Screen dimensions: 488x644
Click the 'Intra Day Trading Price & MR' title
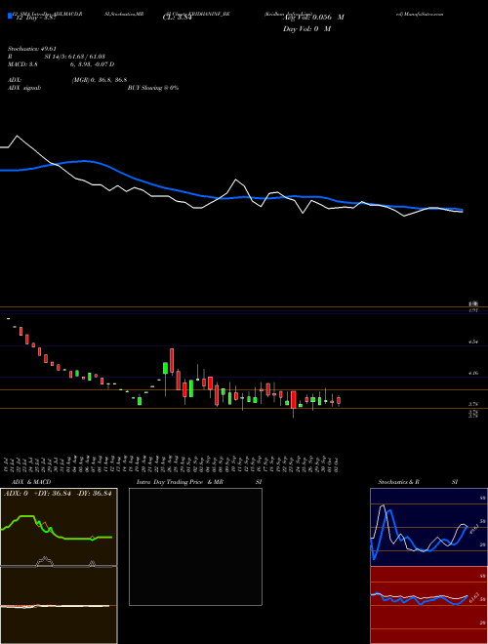[x=181, y=482]
